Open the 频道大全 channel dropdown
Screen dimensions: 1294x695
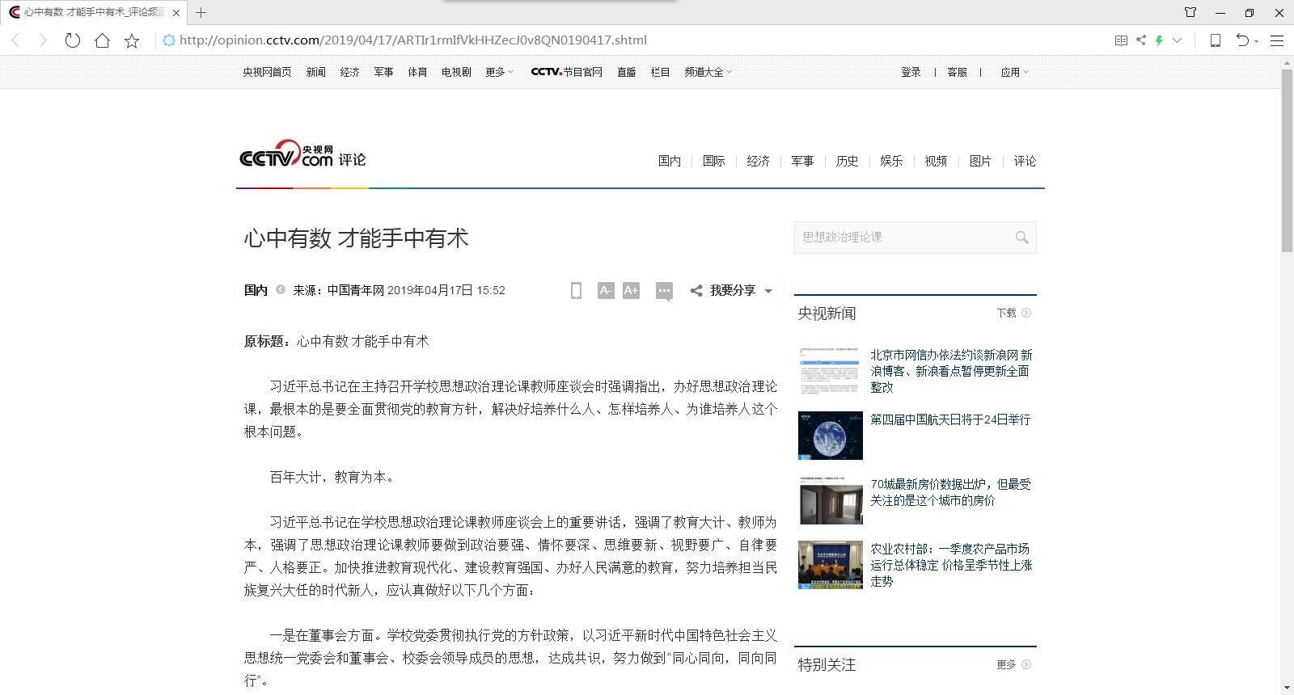pos(708,72)
